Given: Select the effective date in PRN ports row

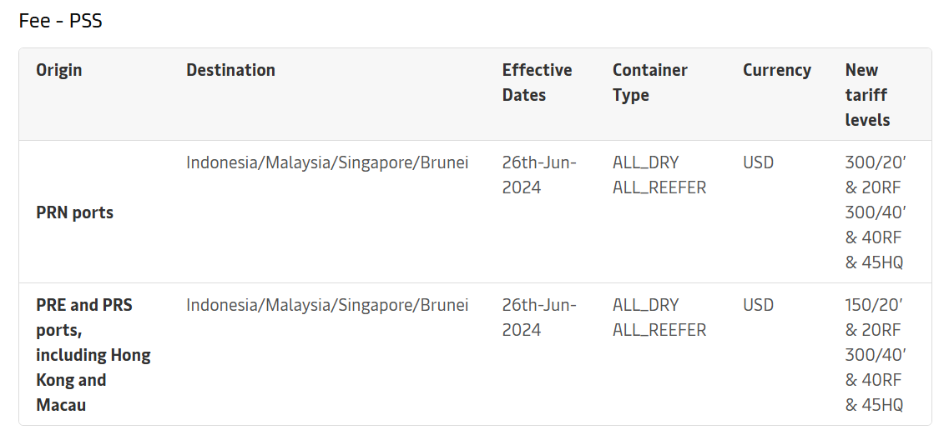Looking at the screenshot, I should [x=539, y=175].
